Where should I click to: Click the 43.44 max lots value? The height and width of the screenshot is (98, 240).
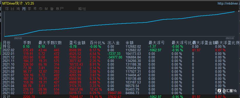(x=43, y=50)
